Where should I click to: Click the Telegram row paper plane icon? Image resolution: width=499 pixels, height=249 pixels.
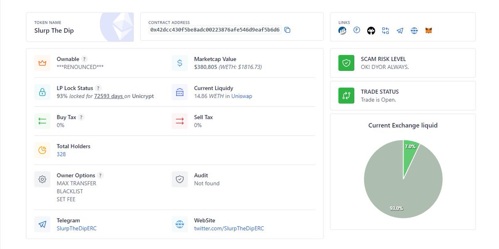pos(42,225)
